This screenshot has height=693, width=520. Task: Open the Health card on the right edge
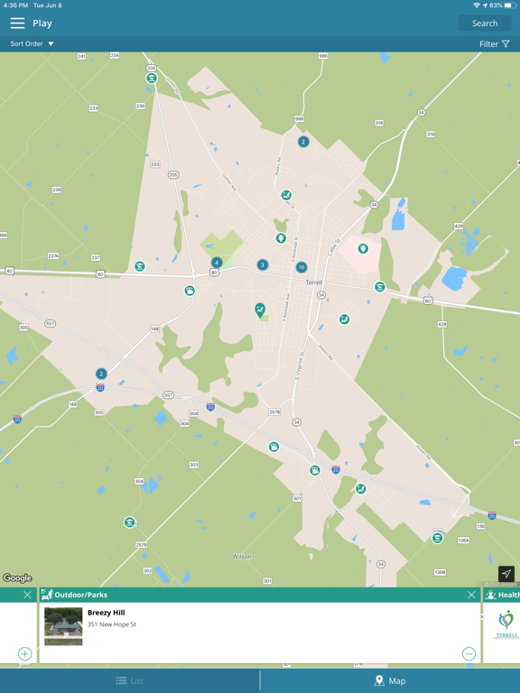pyautogui.click(x=502, y=625)
